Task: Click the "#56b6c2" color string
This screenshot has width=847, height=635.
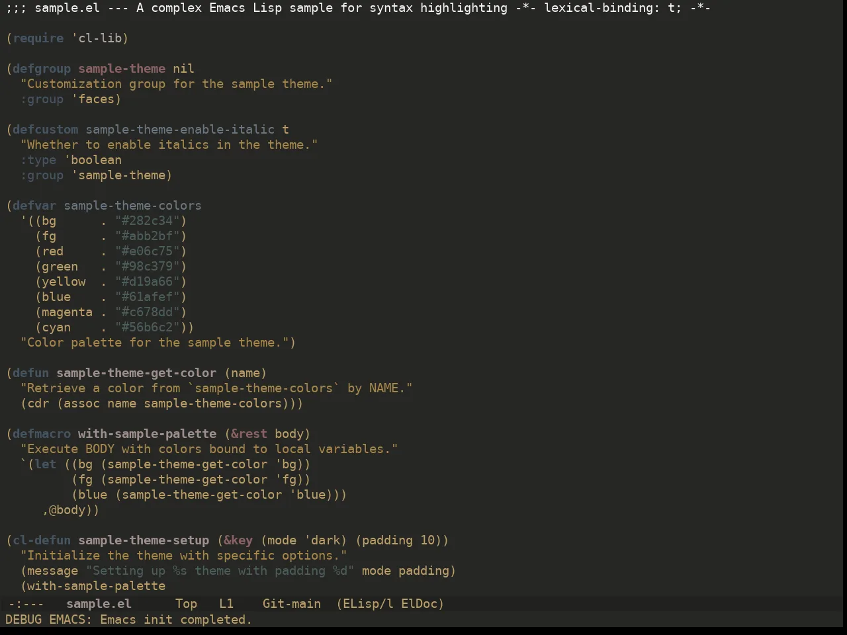Action: point(148,327)
